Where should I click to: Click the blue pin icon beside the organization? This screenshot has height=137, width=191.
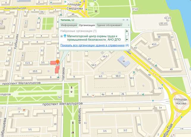(65, 36)
